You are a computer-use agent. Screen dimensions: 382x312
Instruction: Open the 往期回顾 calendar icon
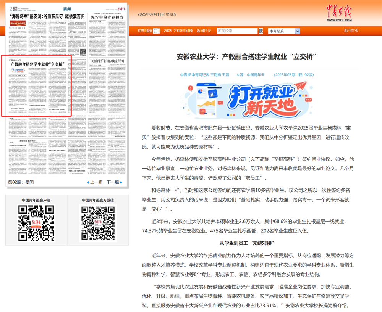pyautogui.click(x=156, y=31)
